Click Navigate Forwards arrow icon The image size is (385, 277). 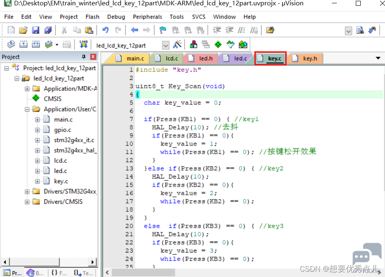(x=147, y=30)
